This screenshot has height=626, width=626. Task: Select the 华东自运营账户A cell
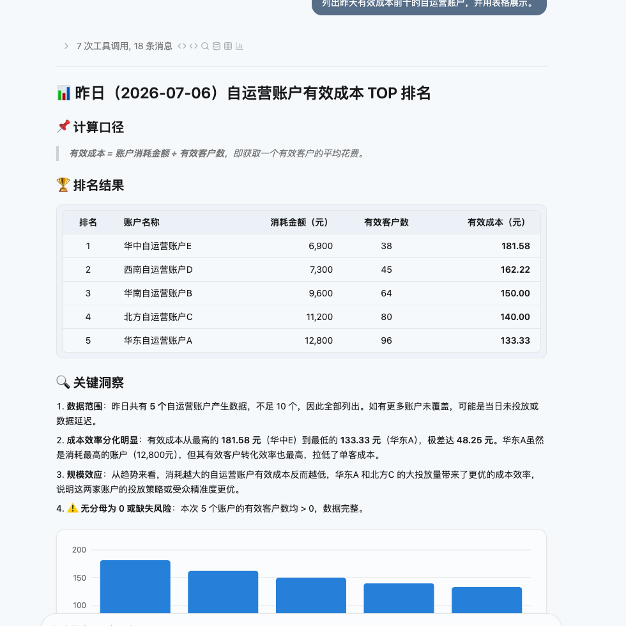(x=158, y=340)
